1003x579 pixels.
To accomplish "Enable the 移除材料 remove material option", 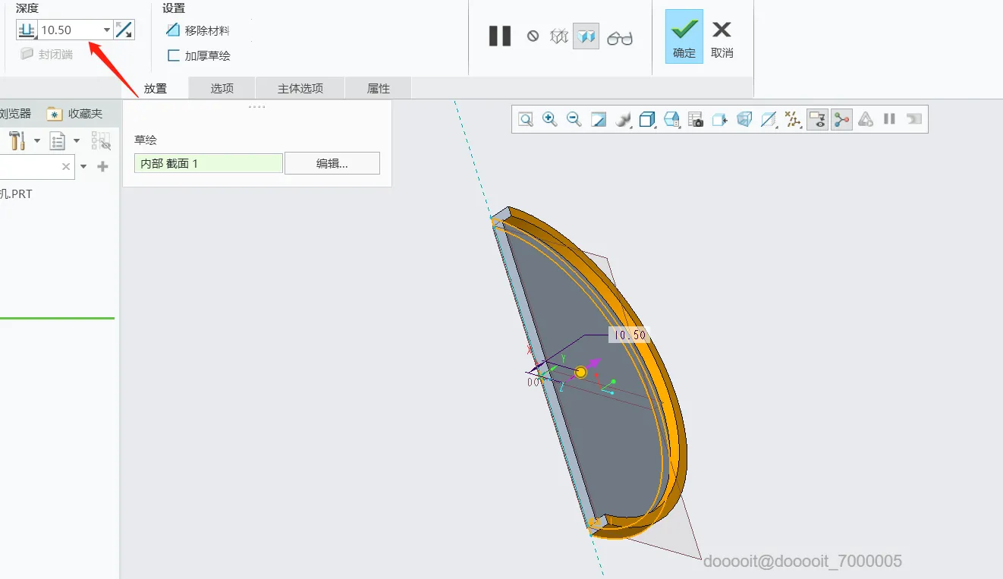I will (198, 31).
